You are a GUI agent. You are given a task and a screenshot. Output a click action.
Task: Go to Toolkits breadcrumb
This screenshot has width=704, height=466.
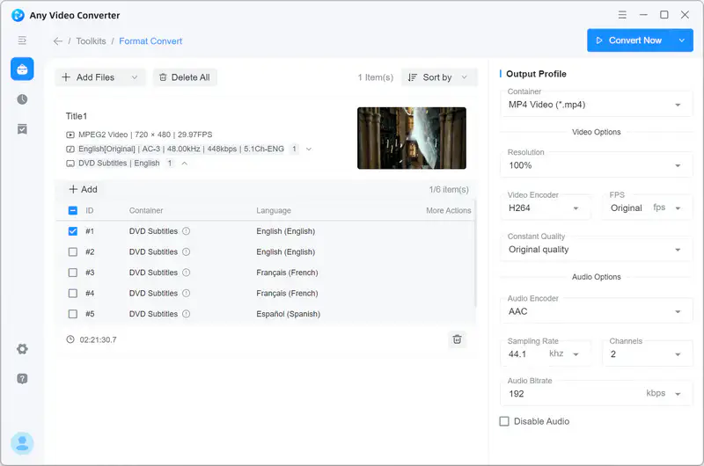click(92, 41)
